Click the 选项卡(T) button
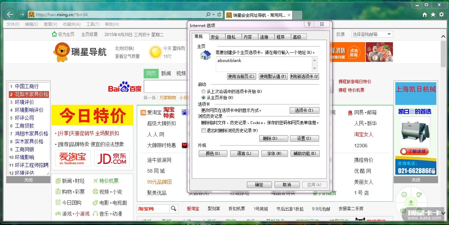This screenshot has width=449, height=225. tap(304, 110)
